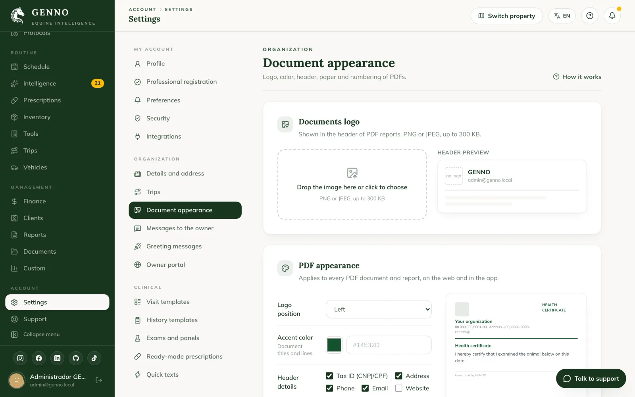Image resolution: width=635 pixels, height=397 pixels.
Task: Open the EN language selector
Action: [x=562, y=16]
